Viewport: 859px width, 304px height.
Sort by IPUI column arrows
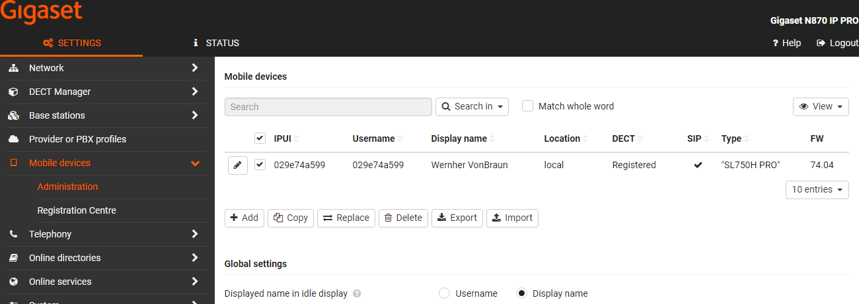click(297, 139)
